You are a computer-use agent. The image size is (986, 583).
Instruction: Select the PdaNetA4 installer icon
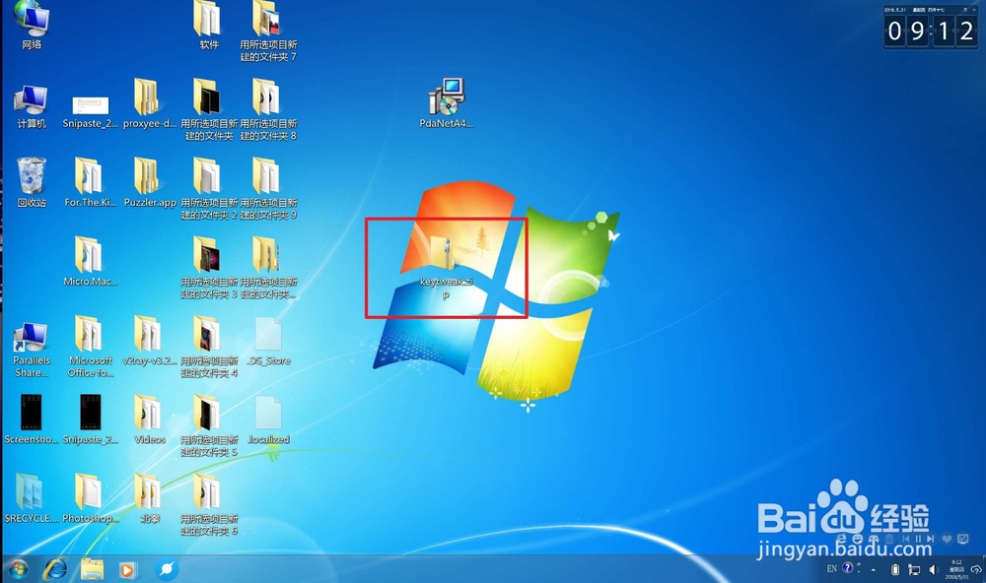pyautogui.click(x=446, y=103)
